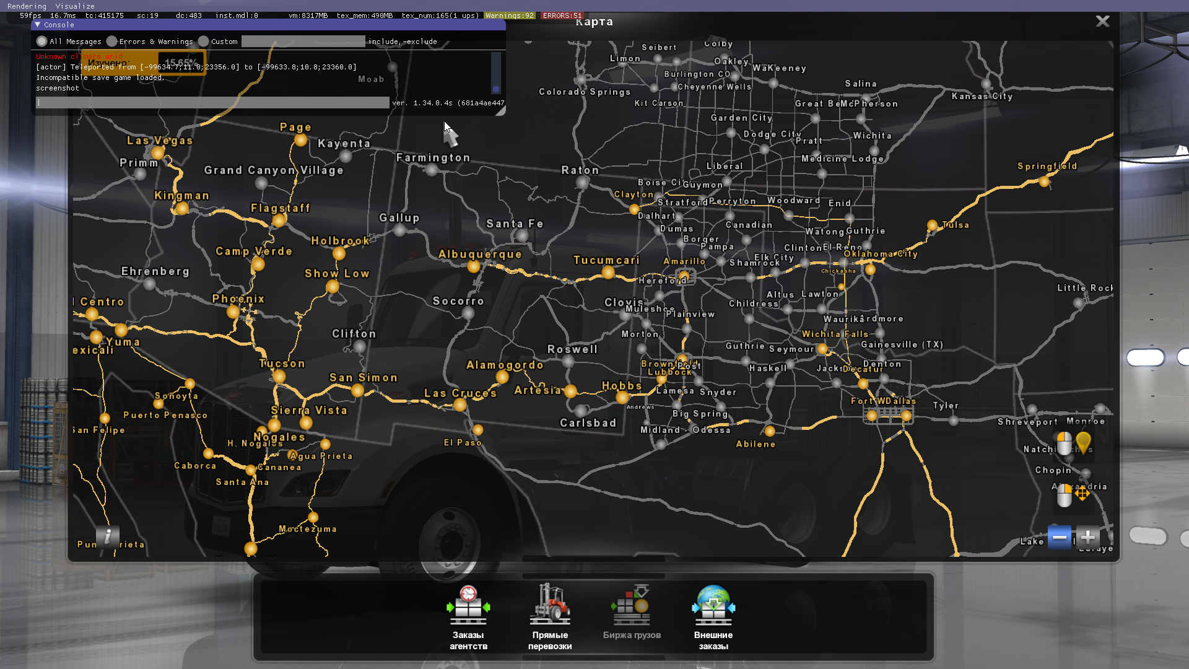
Task: Zoom out with the blue minus button
Action: 1060,537
